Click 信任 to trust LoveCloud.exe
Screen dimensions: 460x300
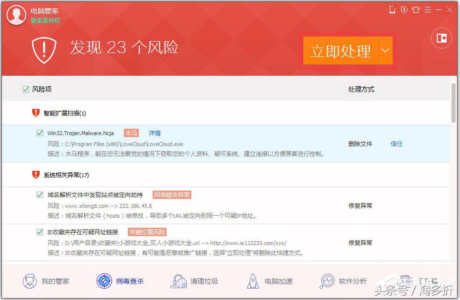397,144
